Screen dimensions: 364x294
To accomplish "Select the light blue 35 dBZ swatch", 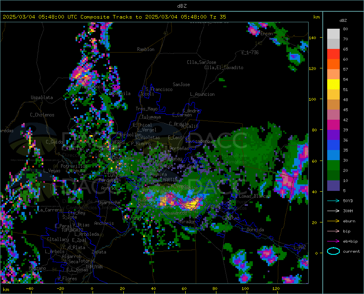I will click(333, 155).
